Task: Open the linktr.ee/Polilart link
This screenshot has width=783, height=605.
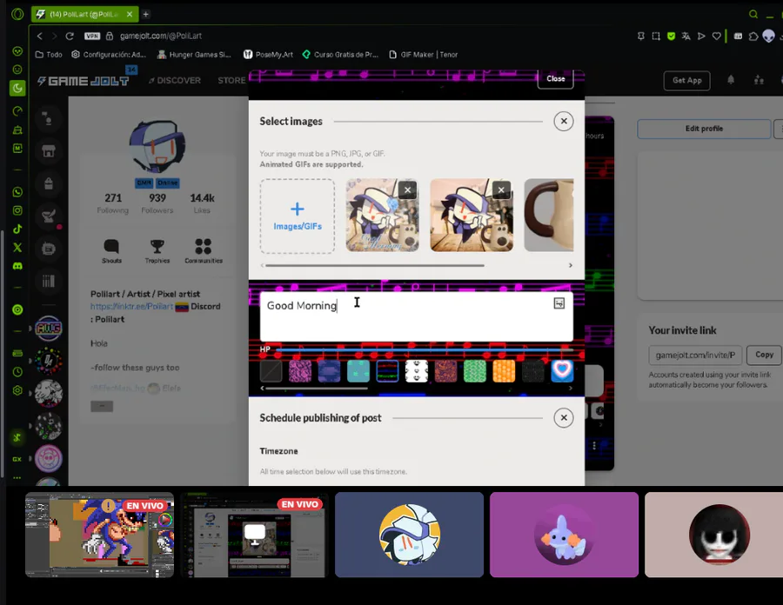Action: (132, 306)
